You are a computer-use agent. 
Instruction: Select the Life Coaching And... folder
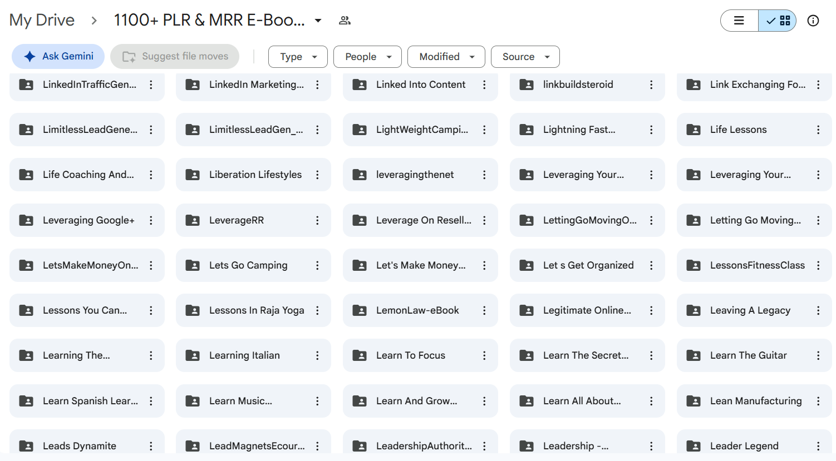(87, 175)
